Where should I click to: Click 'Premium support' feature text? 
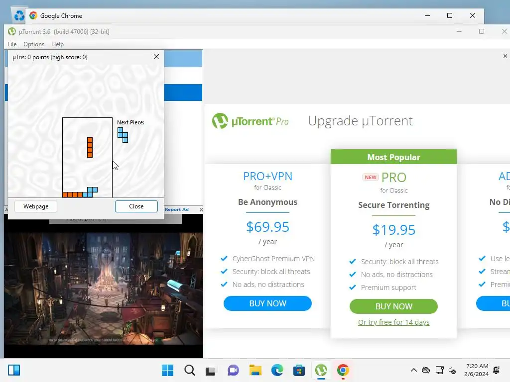388,287
